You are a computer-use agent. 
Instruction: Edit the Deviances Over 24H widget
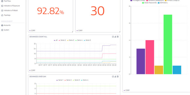click(x=115, y=77)
